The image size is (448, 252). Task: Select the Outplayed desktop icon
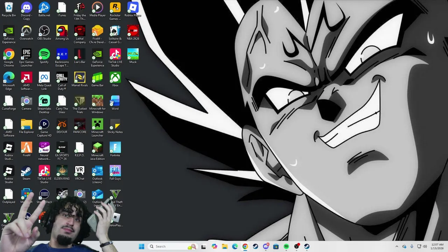click(9, 196)
